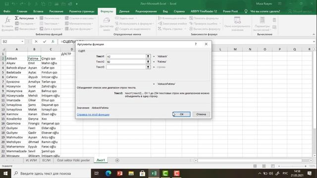Switch to the ЕСЛИ sheet tab
This screenshot has height=178, width=317.
click(46, 160)
